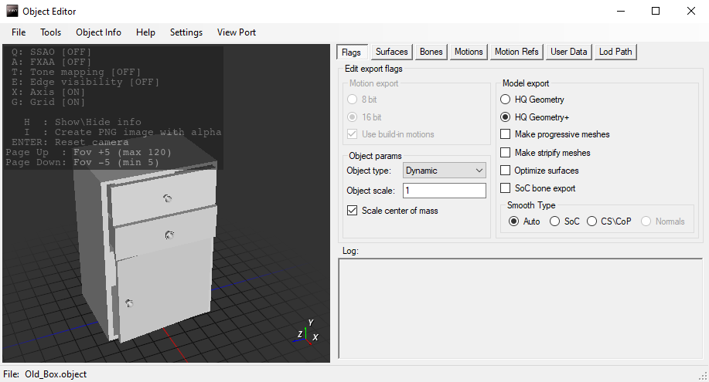Screen dimensions: 709x382
Task: Click the Object scale input field
Action: pos(445,191)
